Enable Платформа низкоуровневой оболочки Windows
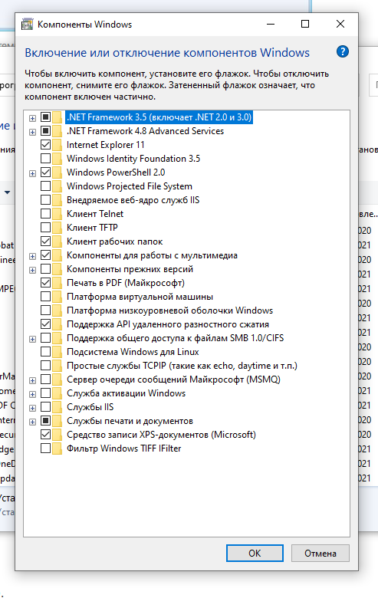 tap(45, 310)
